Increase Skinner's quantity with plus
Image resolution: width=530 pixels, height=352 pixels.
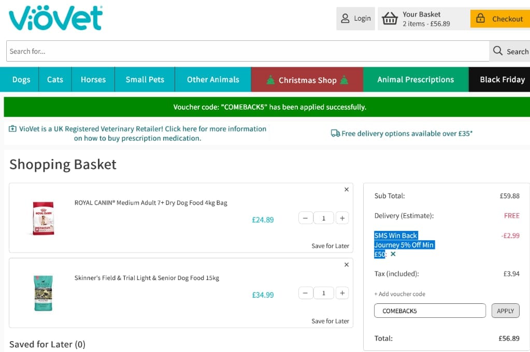[x=342, y=293]
